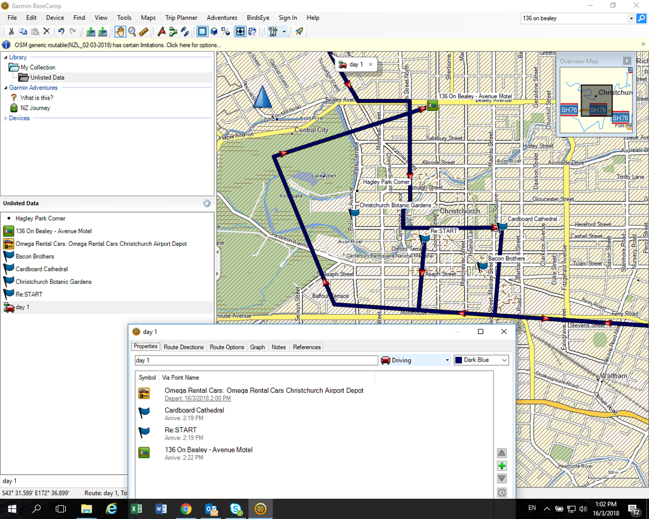Open the BirdsEye menu
Screen dimensions: 649x519
point(258,18)
